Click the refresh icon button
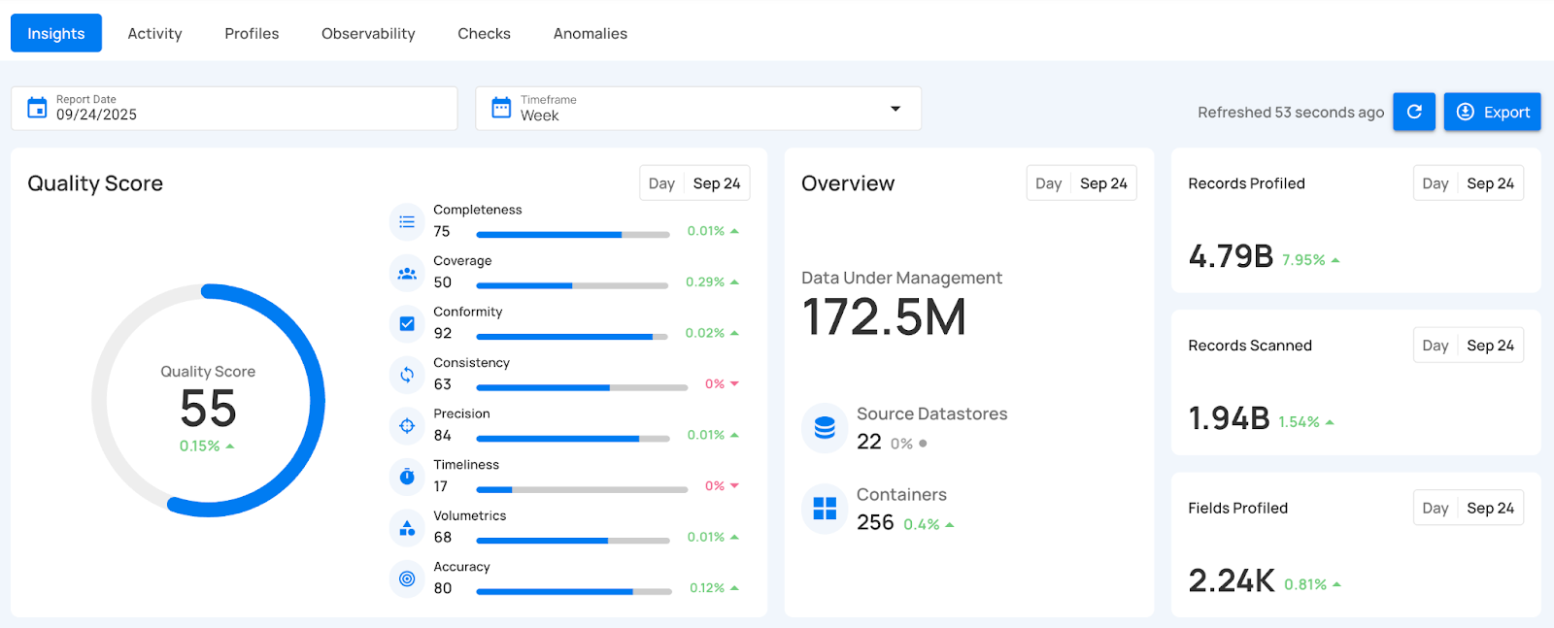Viewport: 1554px width, 628px height. click(1413, 112)
